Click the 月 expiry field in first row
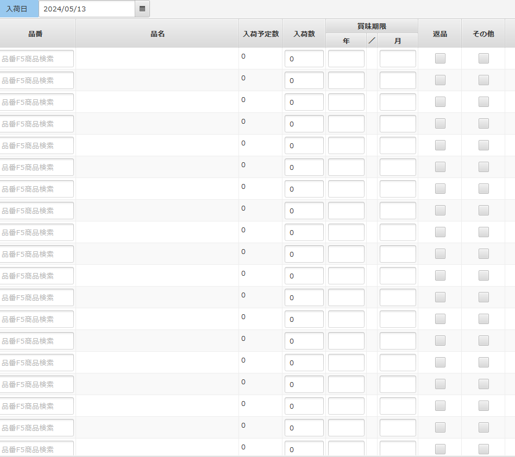This screenshot has height=457, width=515. click(398, 59)
